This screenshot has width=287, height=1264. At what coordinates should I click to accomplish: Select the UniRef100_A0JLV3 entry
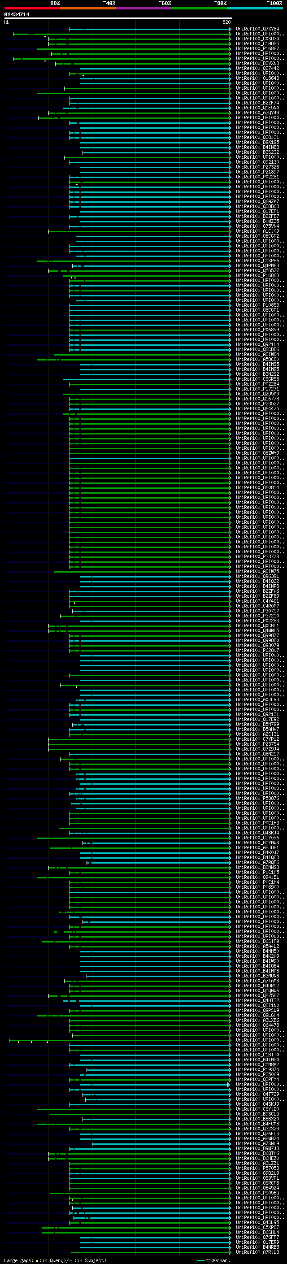pyautogui.click(x=257, y=700)
